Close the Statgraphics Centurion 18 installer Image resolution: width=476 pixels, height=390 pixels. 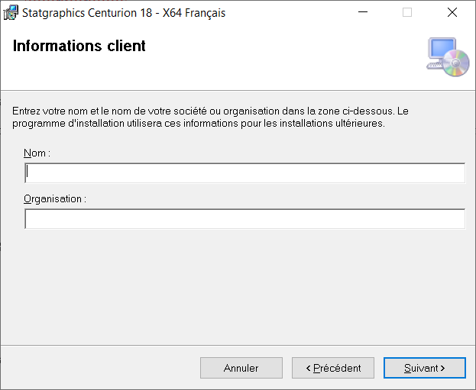(x=452, y=12)
